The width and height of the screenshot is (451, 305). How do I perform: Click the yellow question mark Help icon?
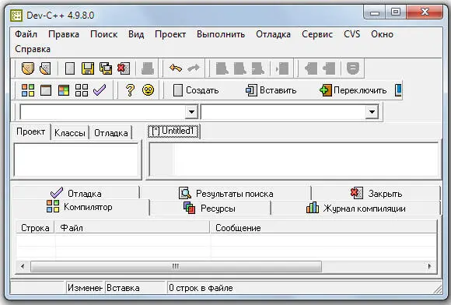coord(130,90)
